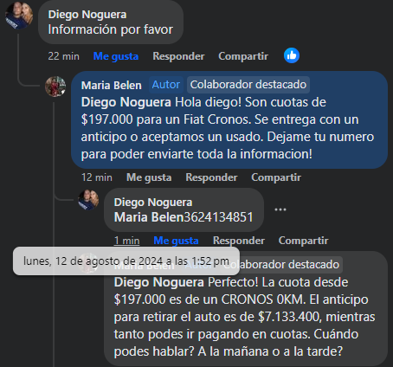Open Diego Noguera's avatar beside phone number reply
This screenshot has width=393, height=367.
coord(88,200)
